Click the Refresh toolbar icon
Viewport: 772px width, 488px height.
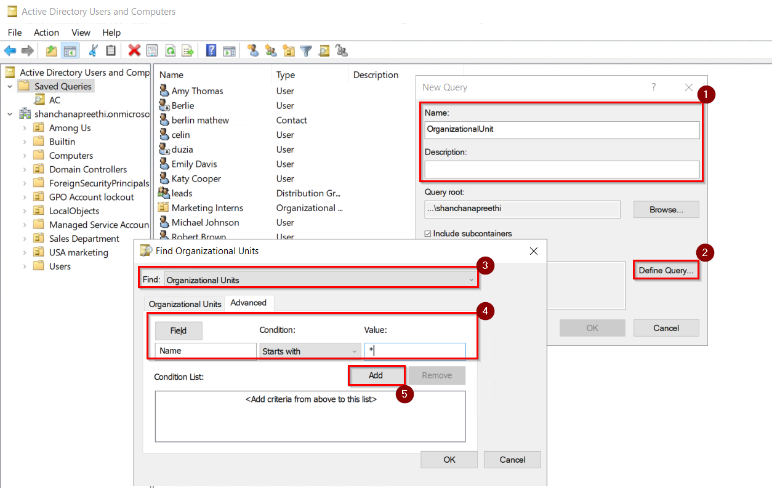(169, 50)
